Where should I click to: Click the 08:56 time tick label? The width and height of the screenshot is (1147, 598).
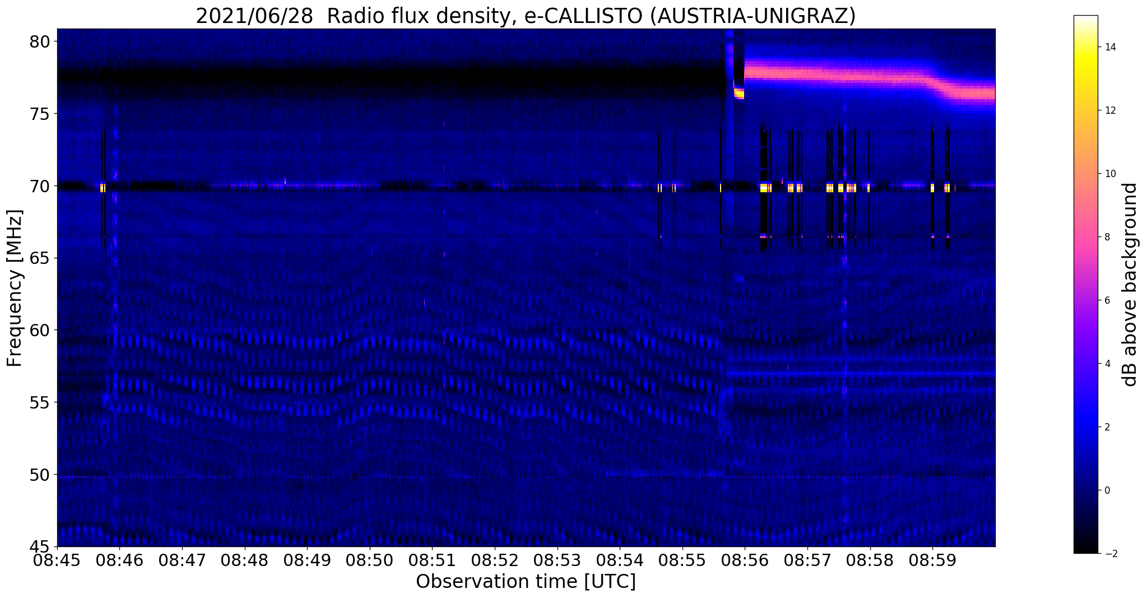pyautogui.click(x=745, y=560)
